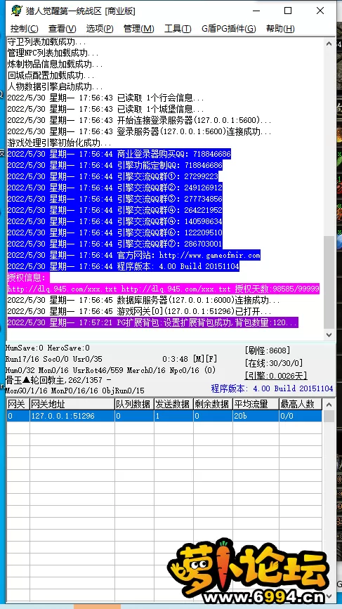Screen dimensions: 342x609
Task: Select gateway address cell 127.0.0.1:51296
Action: (72, 416)
